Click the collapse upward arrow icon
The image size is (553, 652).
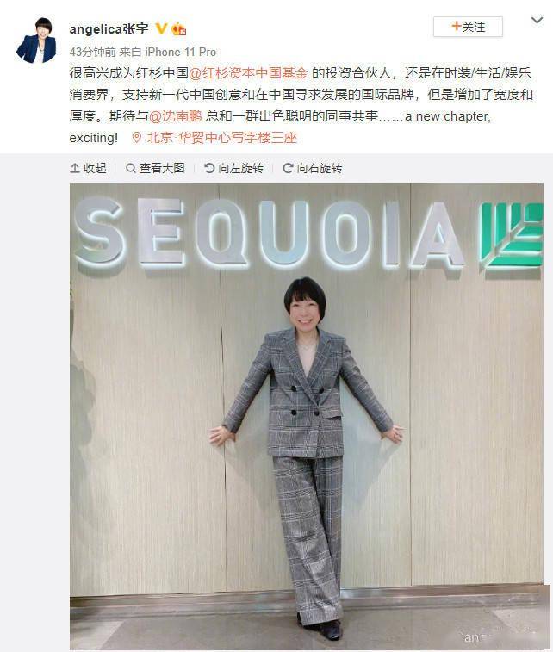tap(75, 168)
